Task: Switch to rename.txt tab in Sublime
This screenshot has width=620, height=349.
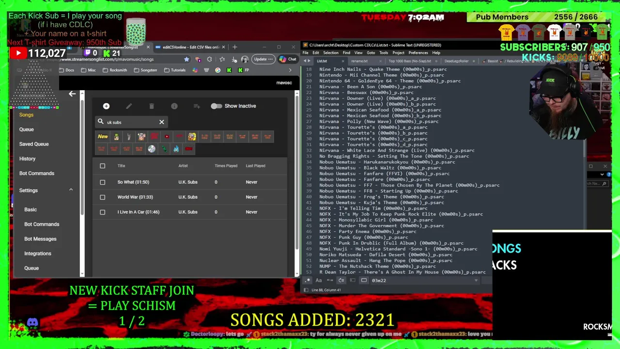Action: [x=359, y=61]
